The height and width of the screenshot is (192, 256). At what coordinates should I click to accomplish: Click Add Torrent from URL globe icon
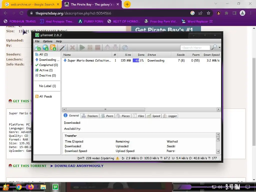[x=45, y=47]
